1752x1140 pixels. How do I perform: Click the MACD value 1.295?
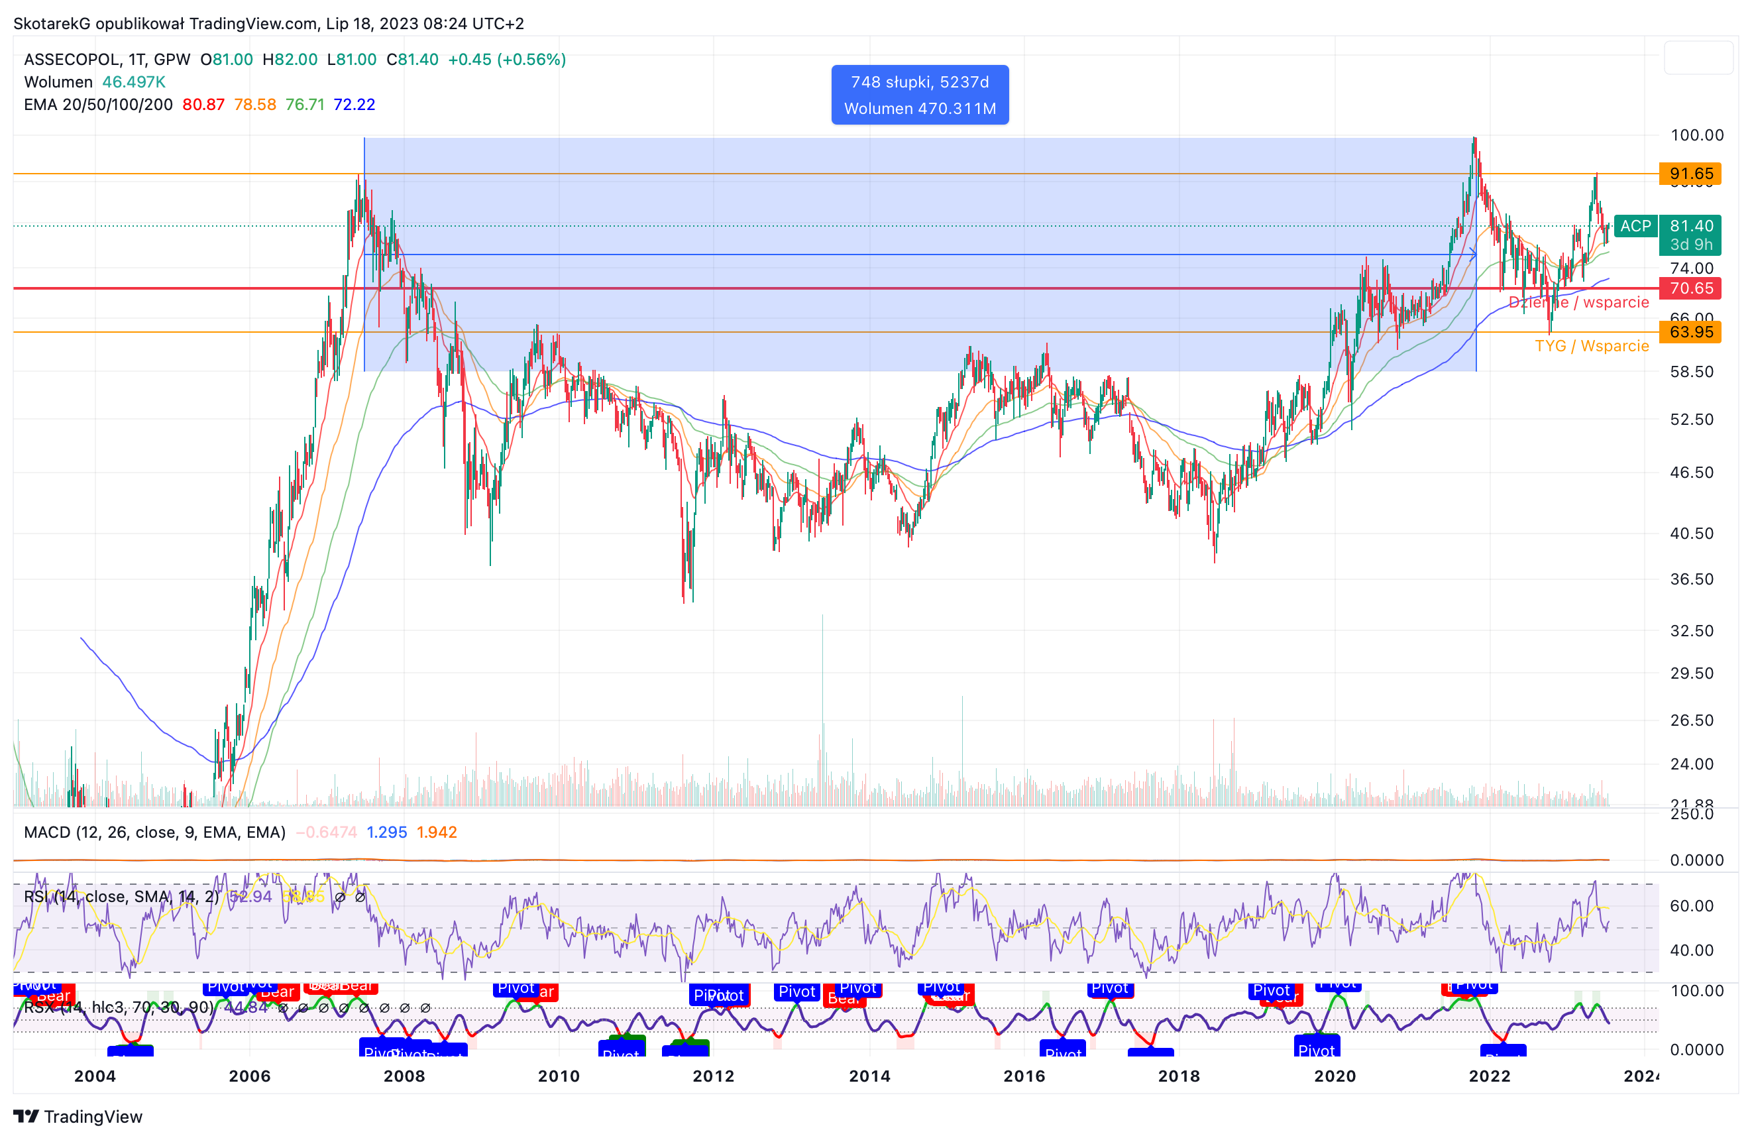(x=386, y=832)
